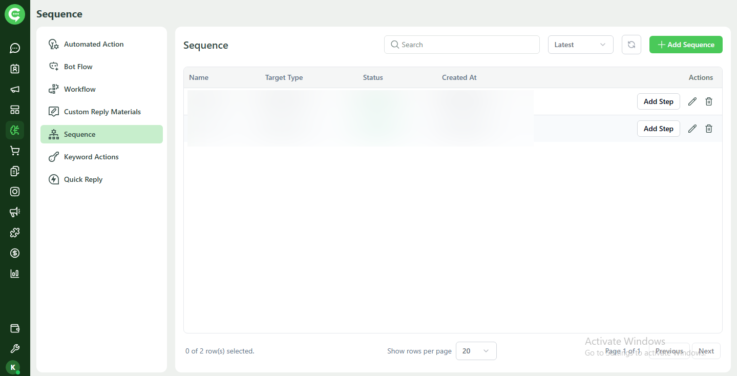Select the broadcast megaphone icon
The height and width of the screenshot is (376, 737).
point(15,89)
